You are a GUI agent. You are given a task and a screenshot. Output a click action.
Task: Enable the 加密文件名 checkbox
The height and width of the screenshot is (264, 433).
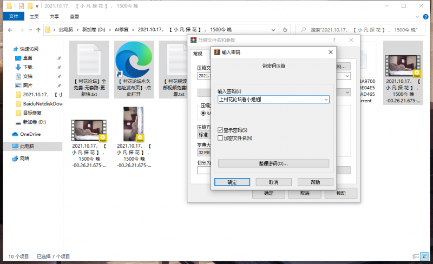pos(220,138)
